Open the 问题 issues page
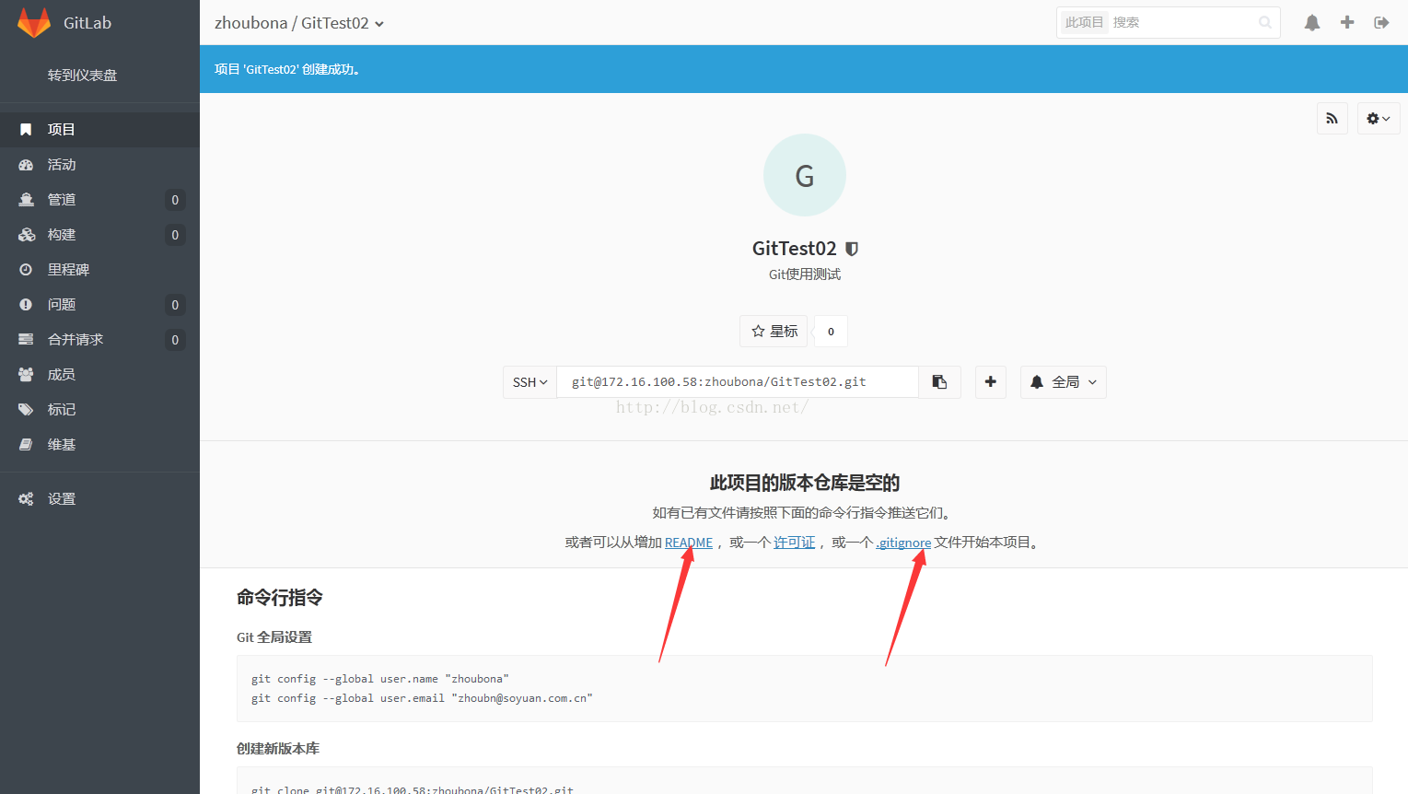Image resolution: width=1408 pixels, height=794 pixels. (99, 305)
